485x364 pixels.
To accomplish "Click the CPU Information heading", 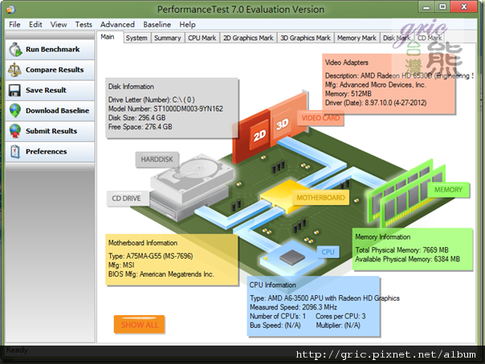I will pyautogui.click(x=272, y=285).
